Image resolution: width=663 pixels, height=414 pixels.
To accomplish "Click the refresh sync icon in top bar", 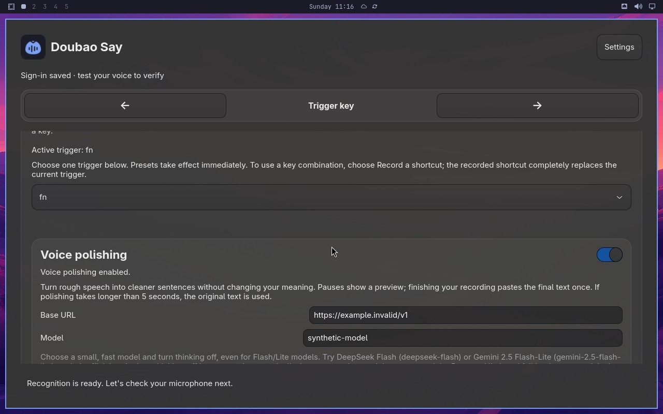I will coord(374,7).
